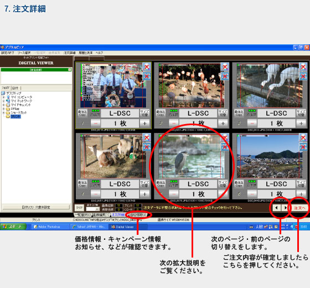
Task: Expand the マイ ネットワーク tree node
Action: click(3, 101)
